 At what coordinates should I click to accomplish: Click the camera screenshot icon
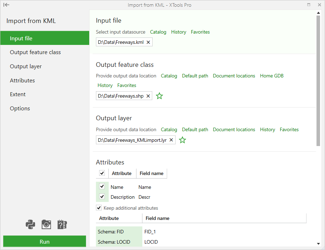46,224
